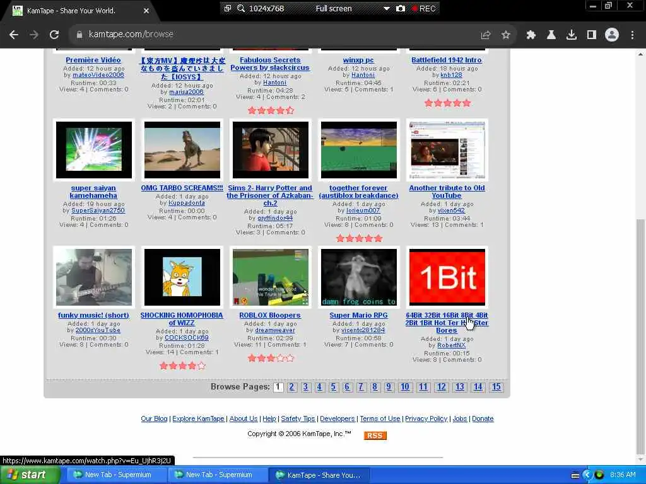Image resolution: width=646 pixels, height=484 pixels.
Task: Open the winxp pc title link
Action: pos(358,60)
